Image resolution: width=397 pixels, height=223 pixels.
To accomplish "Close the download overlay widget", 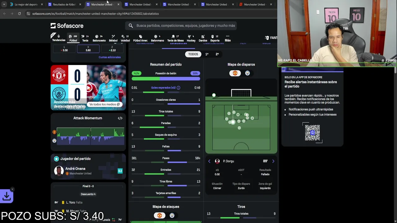I will pyautogui.click(x=12, y=189).
